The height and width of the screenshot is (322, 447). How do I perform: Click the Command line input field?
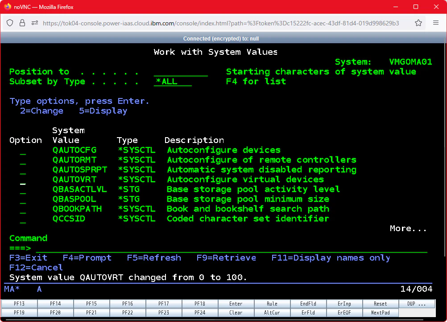point(232,248)
